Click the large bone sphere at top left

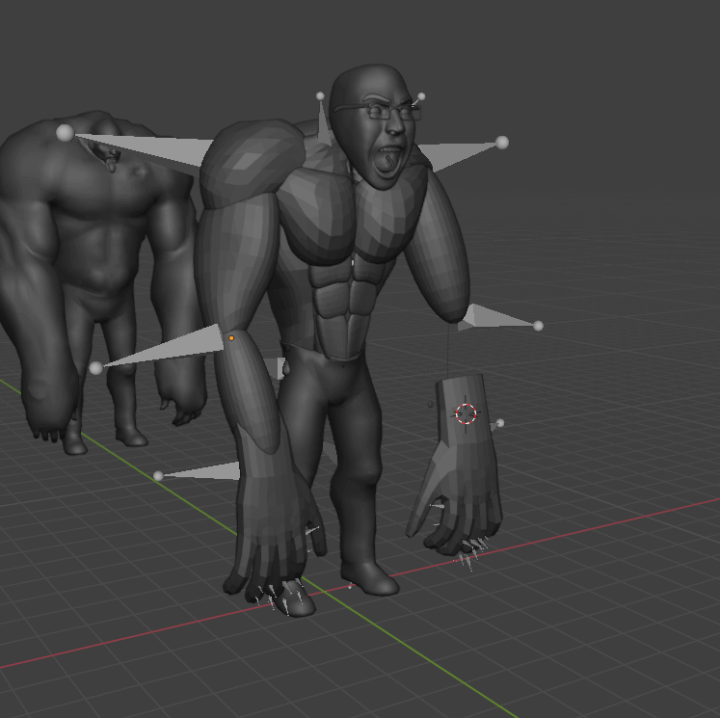pyautogui.click(x=65, y=133)
